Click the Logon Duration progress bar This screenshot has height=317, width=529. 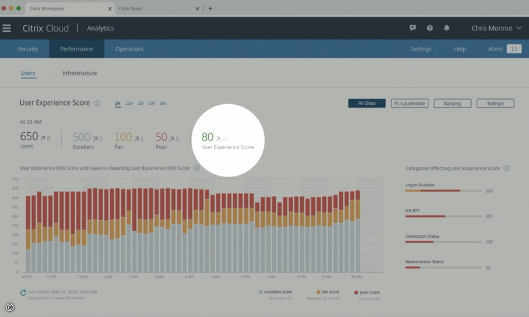click(x=443, y=191)
